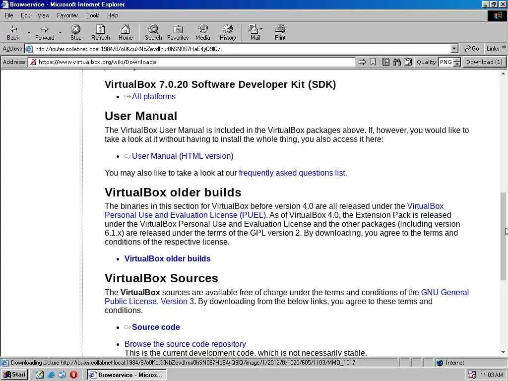Viewport: 508px width, 381px height.
Task: Expand the Links toolbar chevron
Action: click(504, 47)
